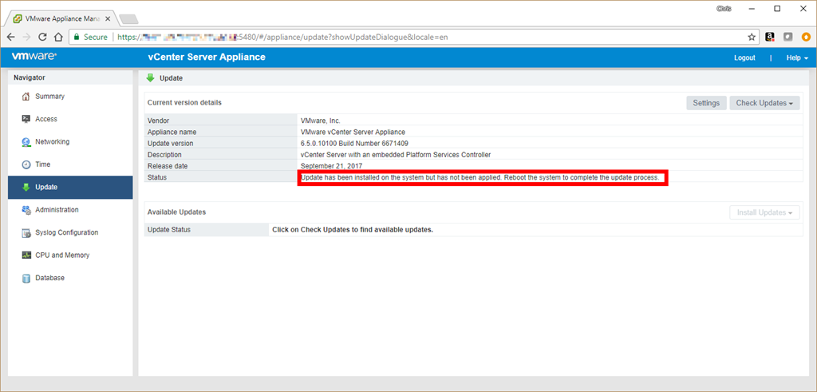Click the 'Current version details' heading
This screenshot has height=392, width=817.
[x=184, y=103]
